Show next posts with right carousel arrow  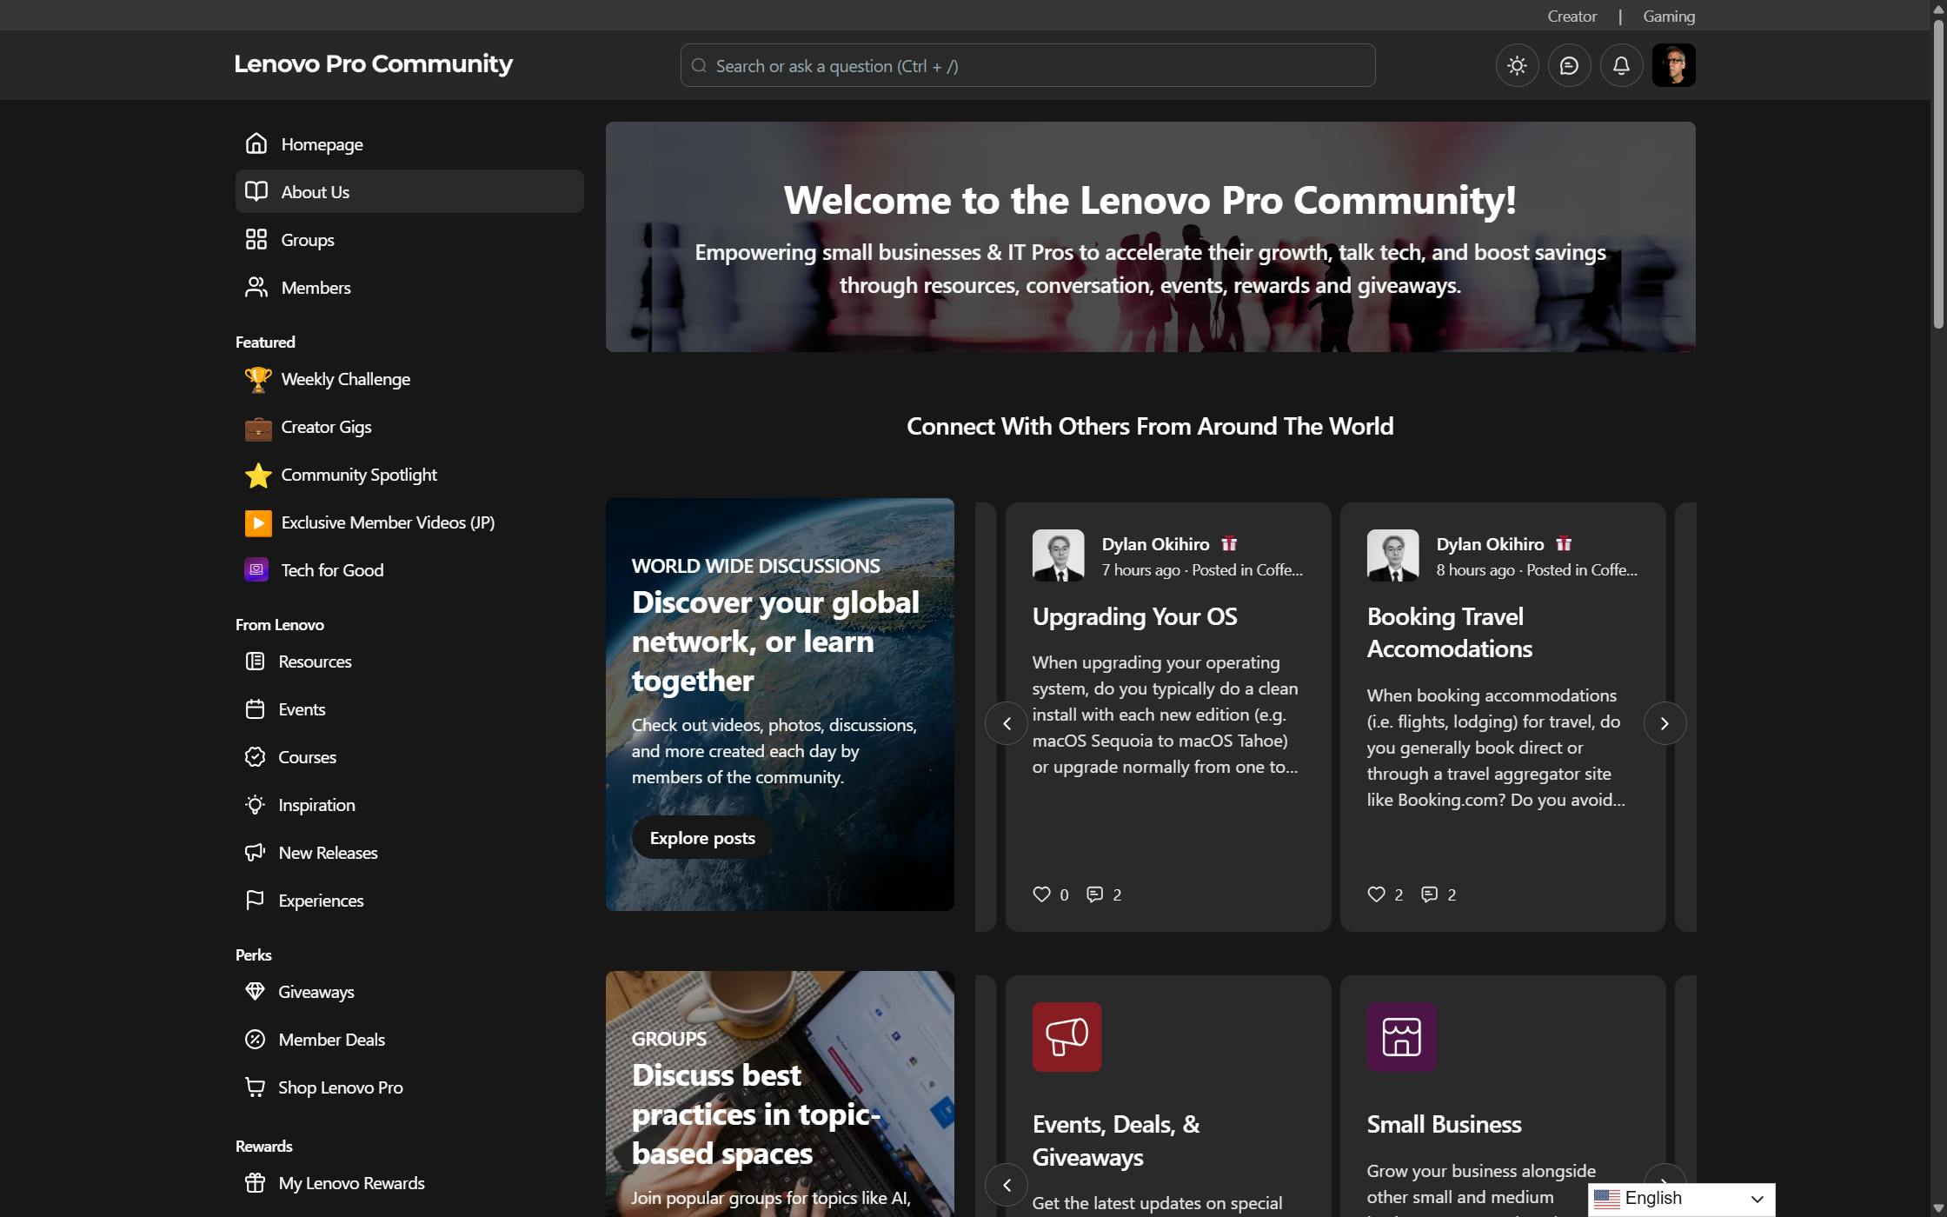point(1665,723)
